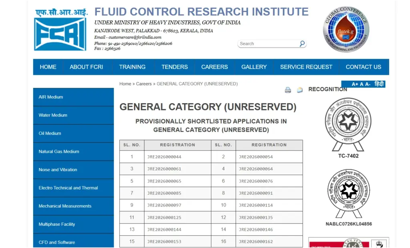
Task: Click registration JRE2026000097
Action: coord(164,205)
